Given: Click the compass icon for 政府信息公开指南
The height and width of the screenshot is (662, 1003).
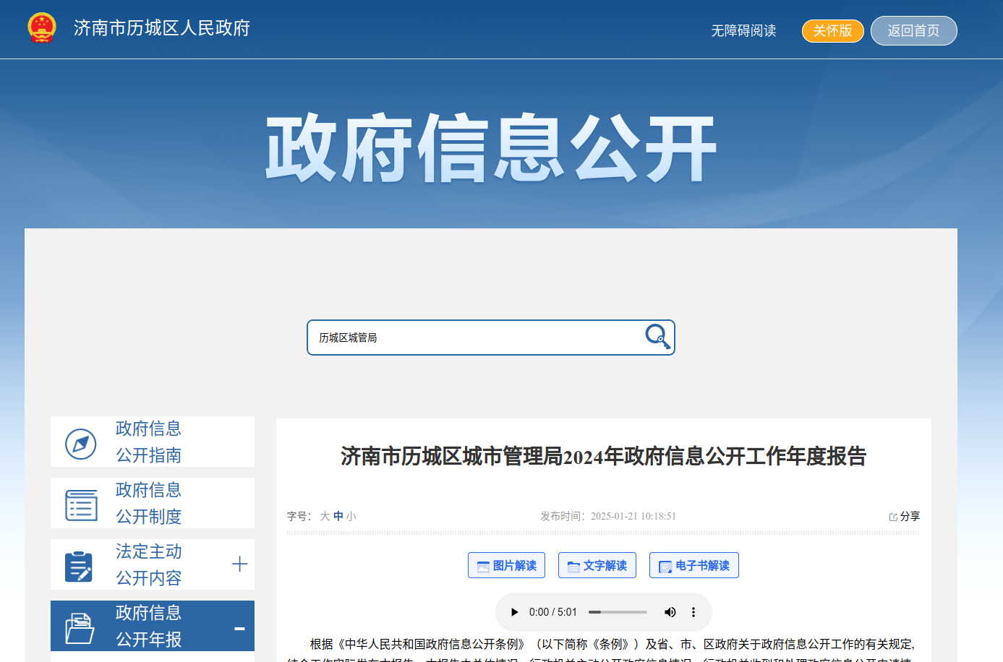Looking at the screenshot, I should [81, 444].
